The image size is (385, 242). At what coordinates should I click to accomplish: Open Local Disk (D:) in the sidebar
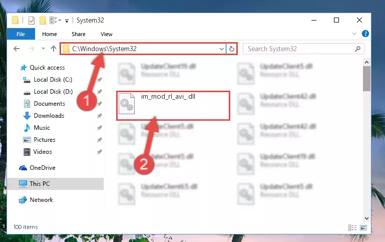[53, 92]
